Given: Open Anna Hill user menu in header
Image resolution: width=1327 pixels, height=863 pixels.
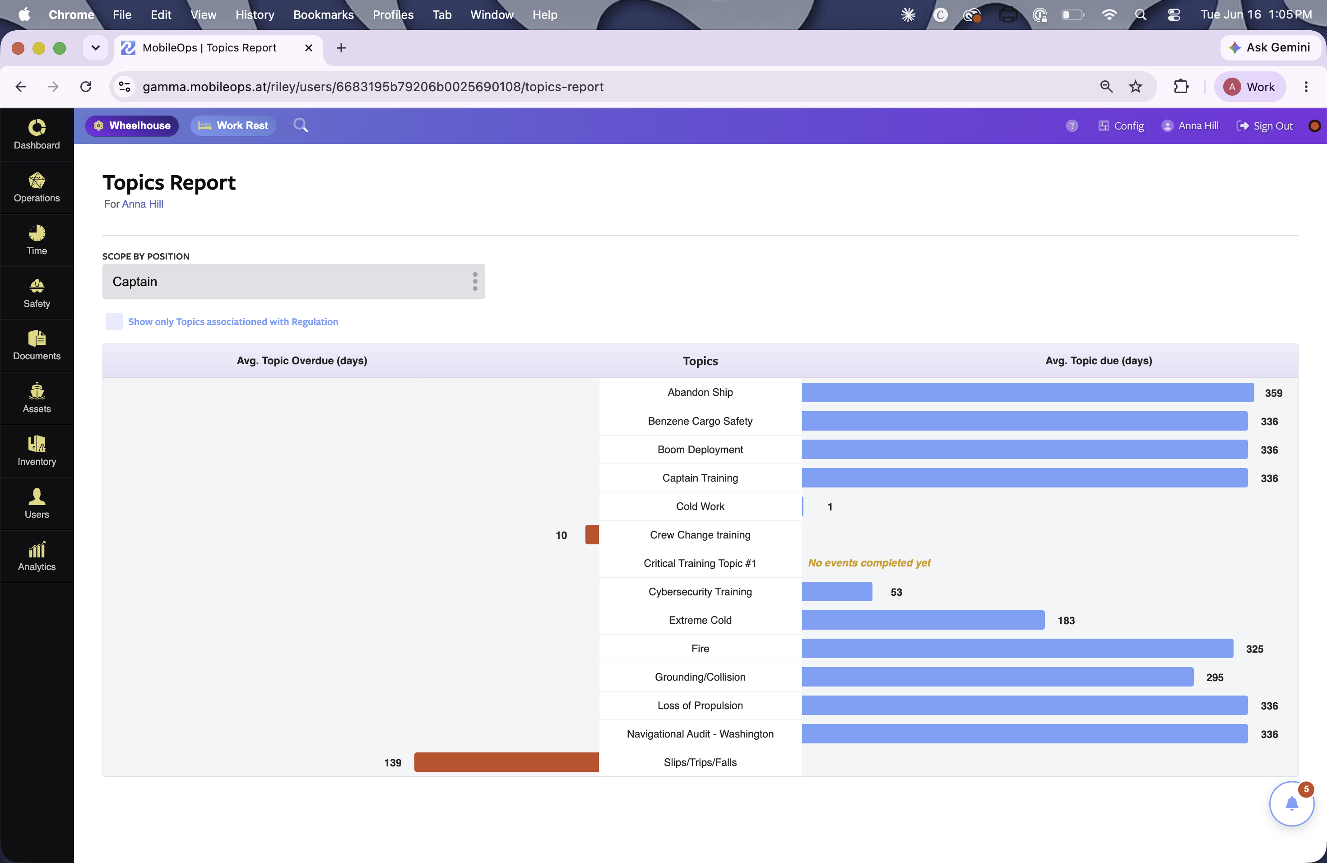Looking at the screenshot, I should (x=1190, y=126).
